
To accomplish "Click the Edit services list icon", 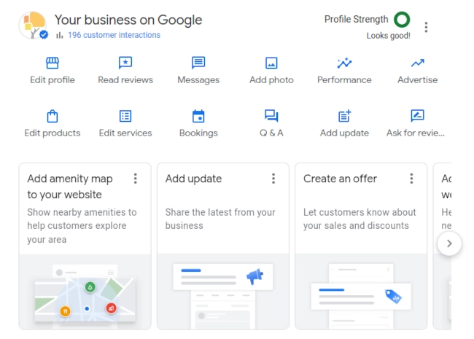I will pyautogui.click(x=125, y=116).
